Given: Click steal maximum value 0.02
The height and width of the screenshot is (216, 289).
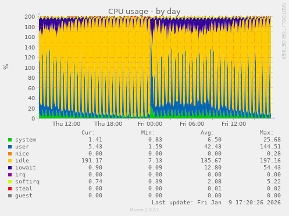Looking at the screenshot, I should pyautogui.click(x=274, y=189).
